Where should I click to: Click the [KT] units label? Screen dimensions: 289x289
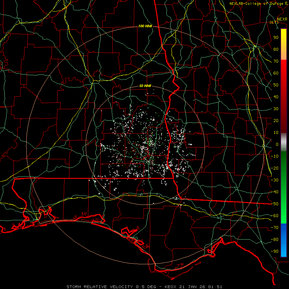[274, 22]
